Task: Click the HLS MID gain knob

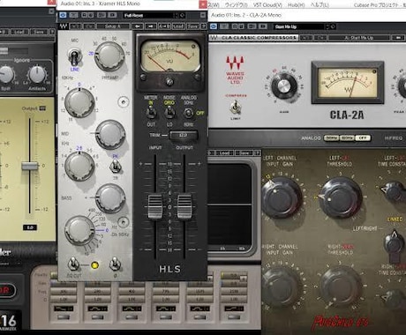Action: [110, 134]
